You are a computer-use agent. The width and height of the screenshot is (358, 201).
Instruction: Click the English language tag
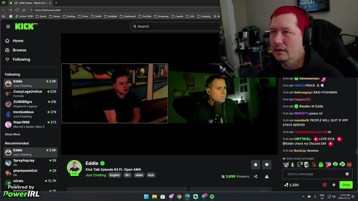[x=114, y=175]
